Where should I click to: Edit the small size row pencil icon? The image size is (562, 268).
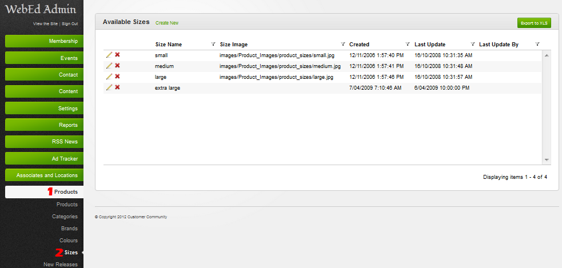pos(109,55)
